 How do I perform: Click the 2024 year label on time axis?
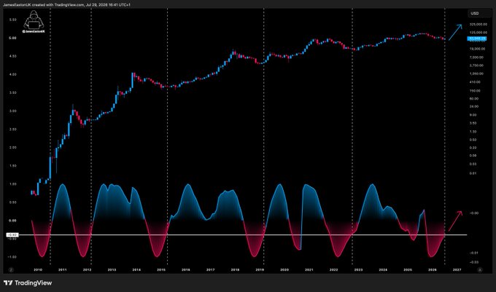[383, 270]
